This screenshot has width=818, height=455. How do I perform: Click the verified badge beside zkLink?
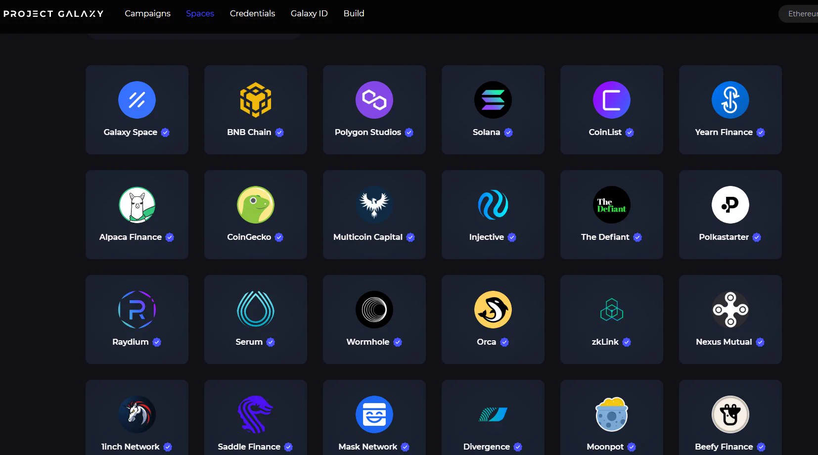coord(627,342)
